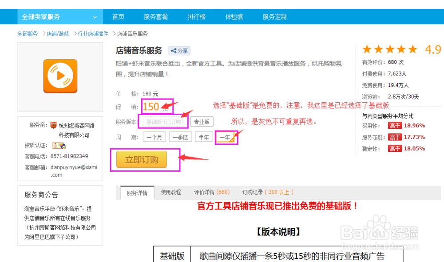
Task: Switch to the 订购记录 (300以上) tab
Action: (268, 192)
